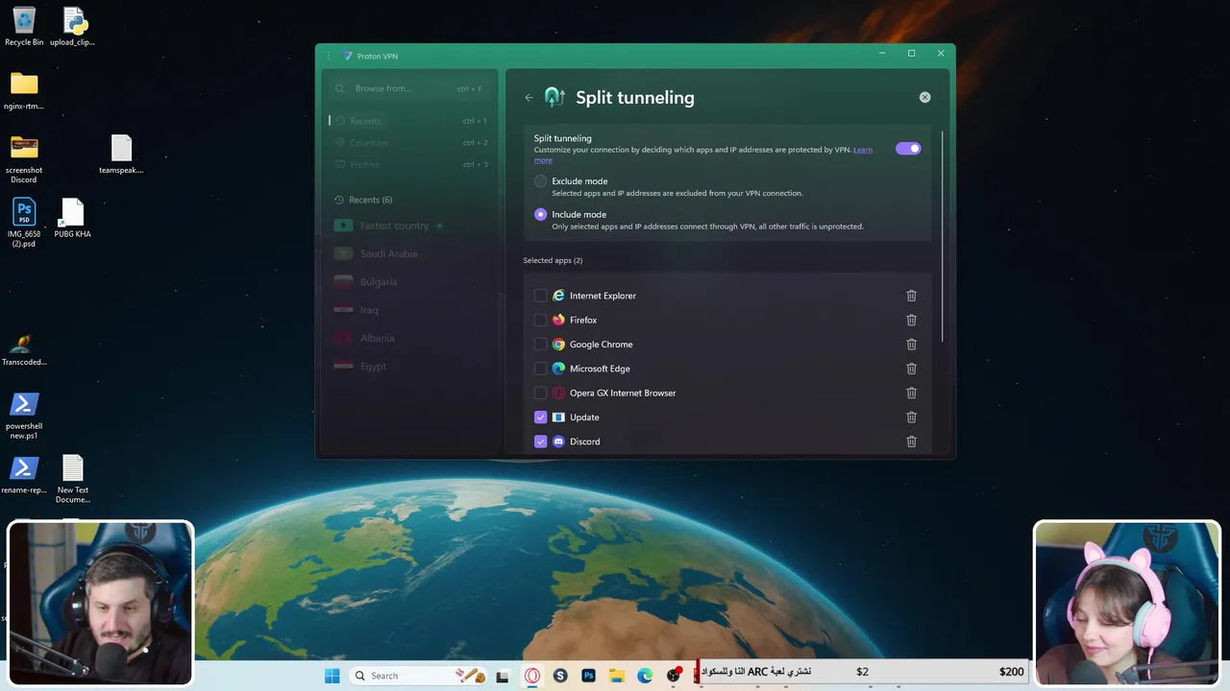Open the Recycle Bin desktop icon
The height and width of the screenshot is (691, 1230).
(x=24, y=26)
